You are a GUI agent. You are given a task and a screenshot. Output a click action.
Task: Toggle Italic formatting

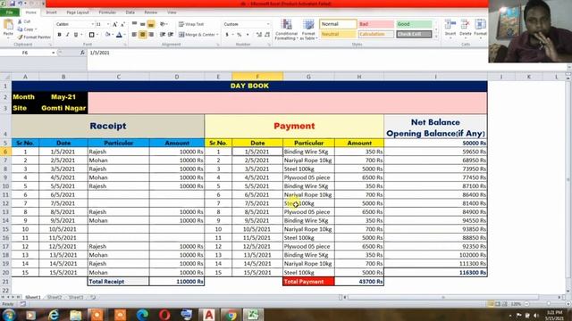68,35
